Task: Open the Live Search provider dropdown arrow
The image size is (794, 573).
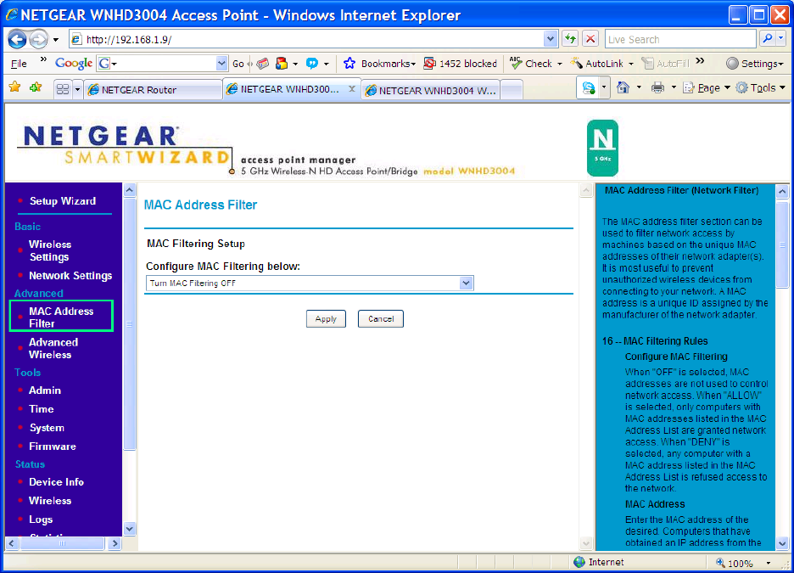Action: (x=781, y=38)
